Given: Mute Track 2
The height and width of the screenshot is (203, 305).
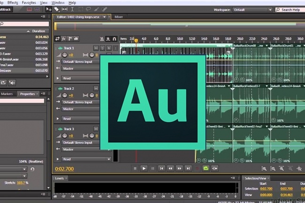Looking at the screenshot, I should point(96,89).
